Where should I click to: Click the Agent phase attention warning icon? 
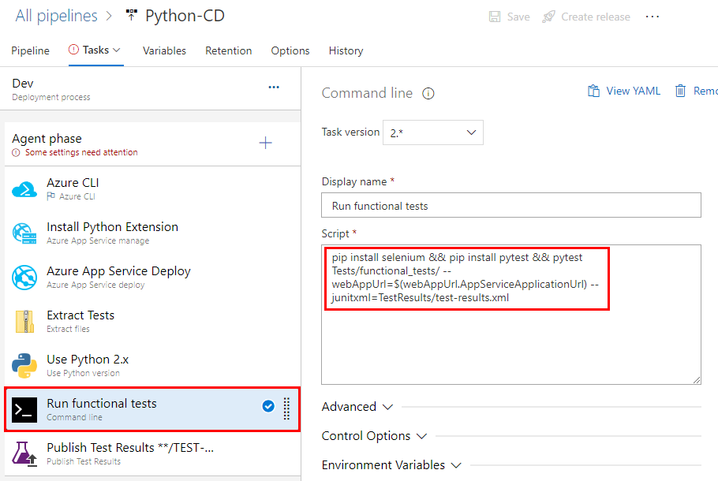16,152
